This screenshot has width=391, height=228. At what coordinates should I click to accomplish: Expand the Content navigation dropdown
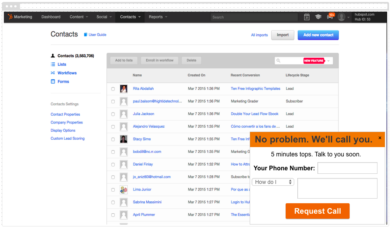coord(79,17)
